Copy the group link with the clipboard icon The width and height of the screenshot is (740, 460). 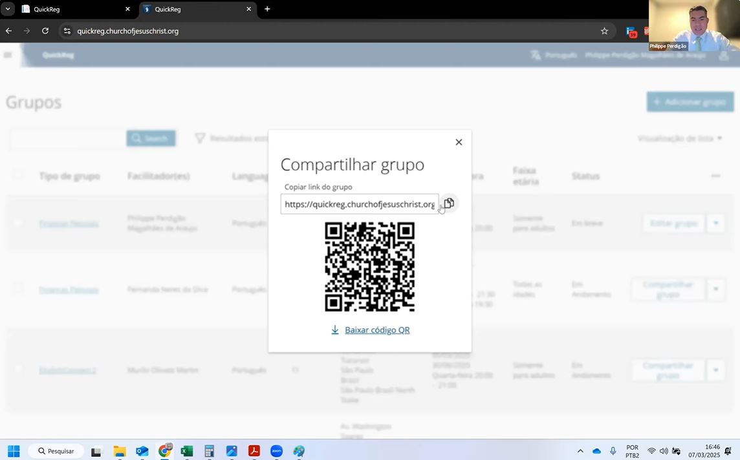(x=449, y=203)
